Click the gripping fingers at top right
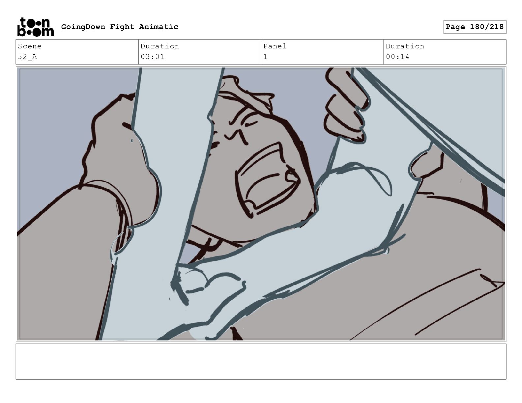The width and height of the screenshot is (522, 403). (x=346, y=105)
